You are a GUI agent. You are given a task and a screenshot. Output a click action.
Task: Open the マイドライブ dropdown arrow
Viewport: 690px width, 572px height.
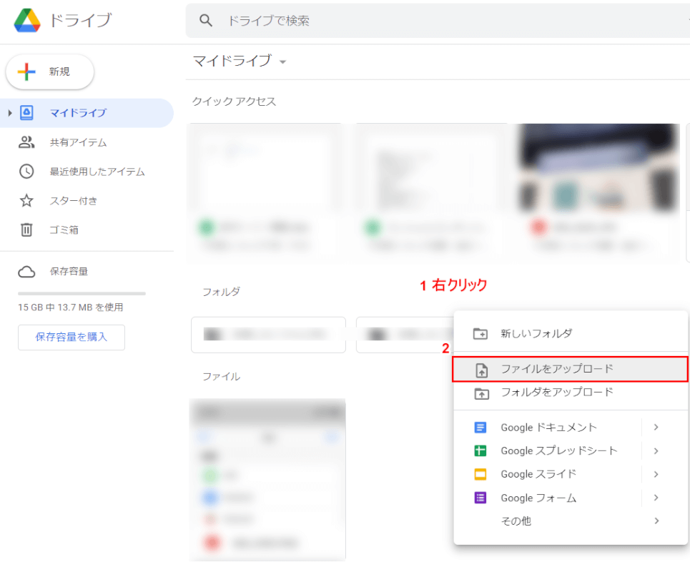pos(282,62)
